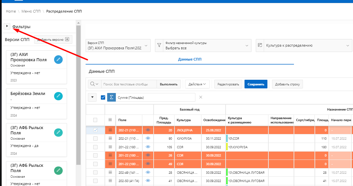Screen dimensions: 353x186
Task: Click the eye icon in ЛЮЦЕРНА row
Action: click(148, 130)
